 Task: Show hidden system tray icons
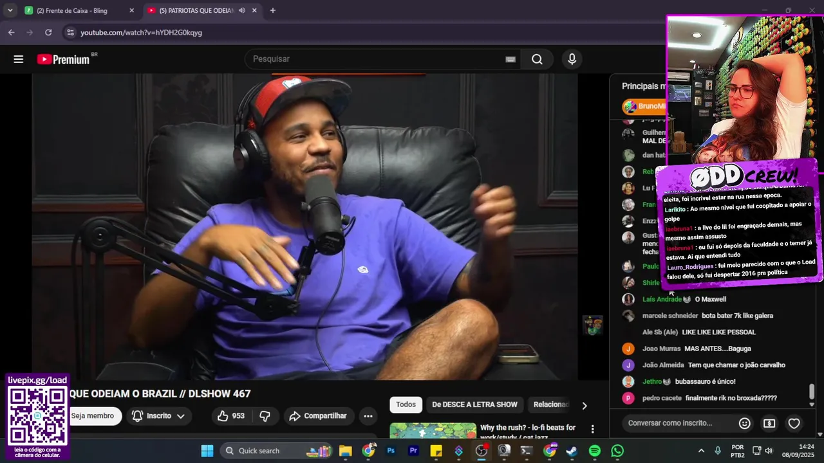[x=702, y=451]
